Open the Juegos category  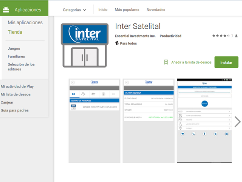14,49
